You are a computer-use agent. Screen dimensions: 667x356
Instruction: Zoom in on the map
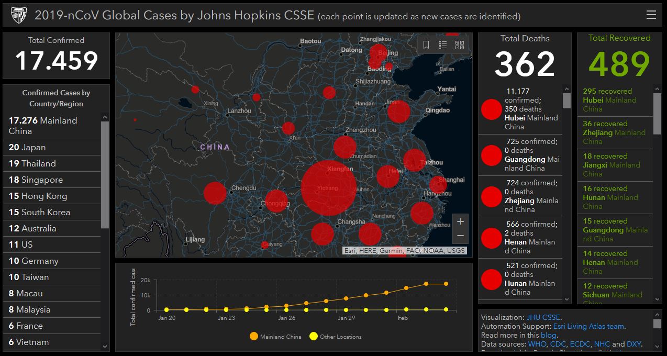click(x=460, y=221)
